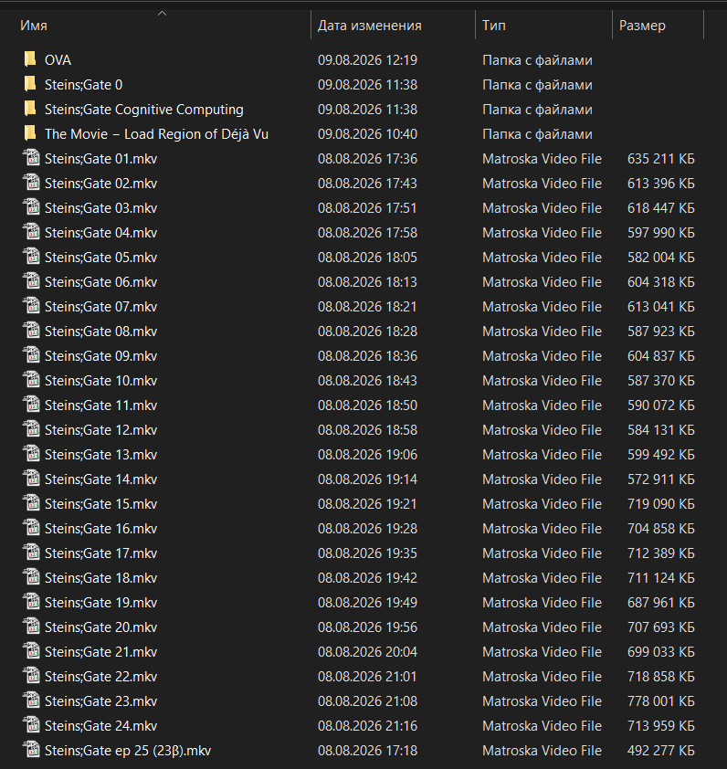Viewport: 727px width, 769px height.
Task: Toggle the sort direction arrow above Имя
Action: tap(162, 14)
